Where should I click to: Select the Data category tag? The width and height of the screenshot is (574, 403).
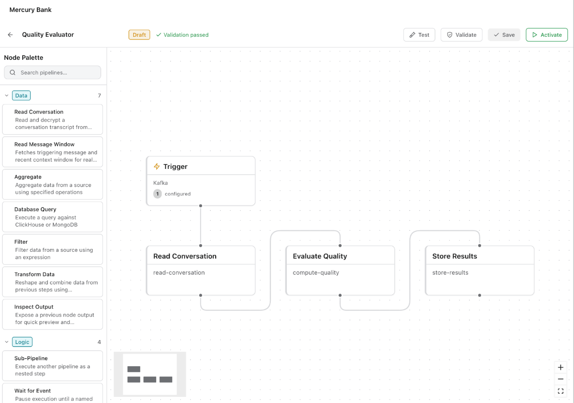point(21,95)
